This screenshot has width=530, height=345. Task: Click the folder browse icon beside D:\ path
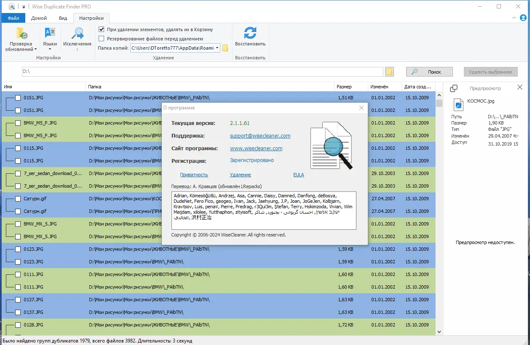pyautogui.click(x=389, y=72)
